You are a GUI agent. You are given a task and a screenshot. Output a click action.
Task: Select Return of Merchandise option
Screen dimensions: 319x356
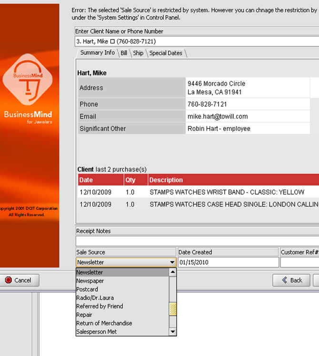[104, 323]
